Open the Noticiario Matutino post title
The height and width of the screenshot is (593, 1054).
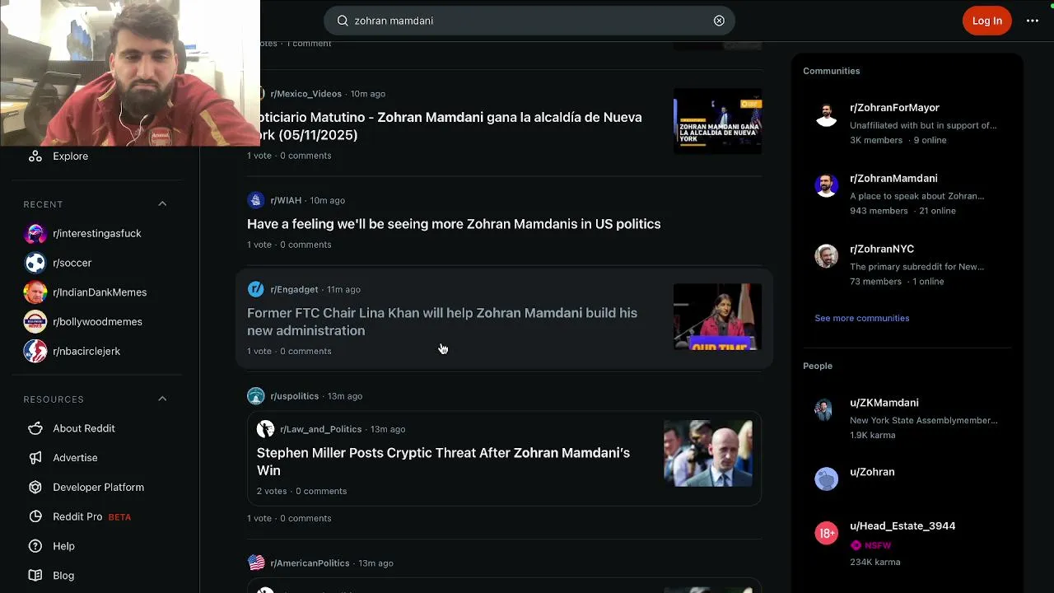point(449,126)
